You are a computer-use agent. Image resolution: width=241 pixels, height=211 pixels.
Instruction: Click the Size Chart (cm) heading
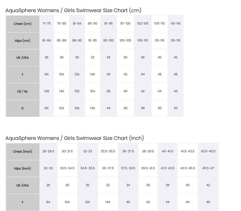73,10
